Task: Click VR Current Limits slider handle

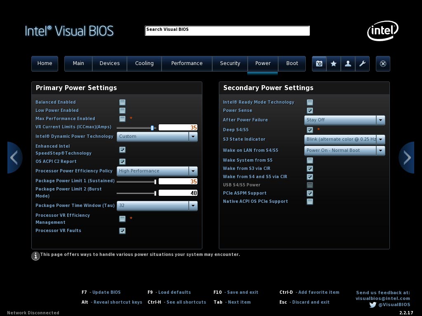Action: coord(152,128)
